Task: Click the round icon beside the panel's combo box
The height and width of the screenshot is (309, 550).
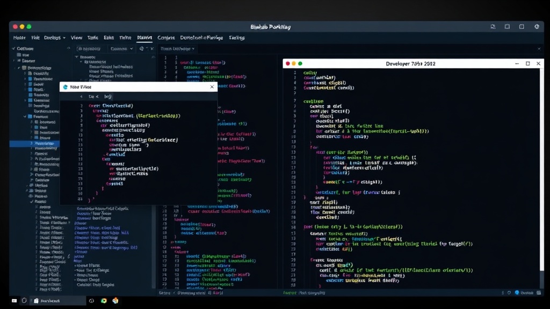Action: 142,49
